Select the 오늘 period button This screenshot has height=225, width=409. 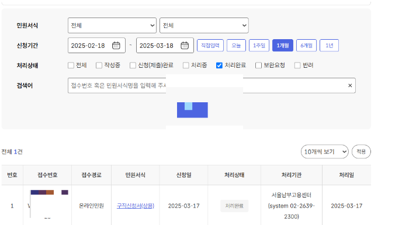point(236,46)
